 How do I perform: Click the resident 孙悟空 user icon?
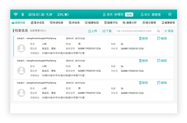click(x=104, y=14)
